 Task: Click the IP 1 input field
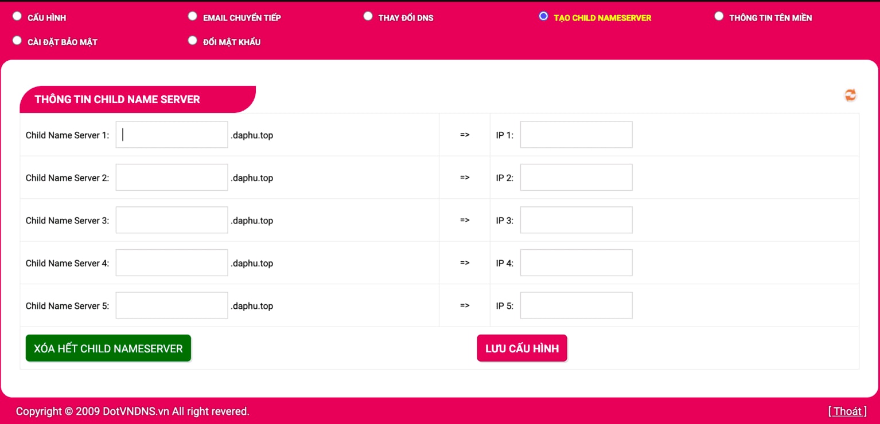tap(576, 135)
